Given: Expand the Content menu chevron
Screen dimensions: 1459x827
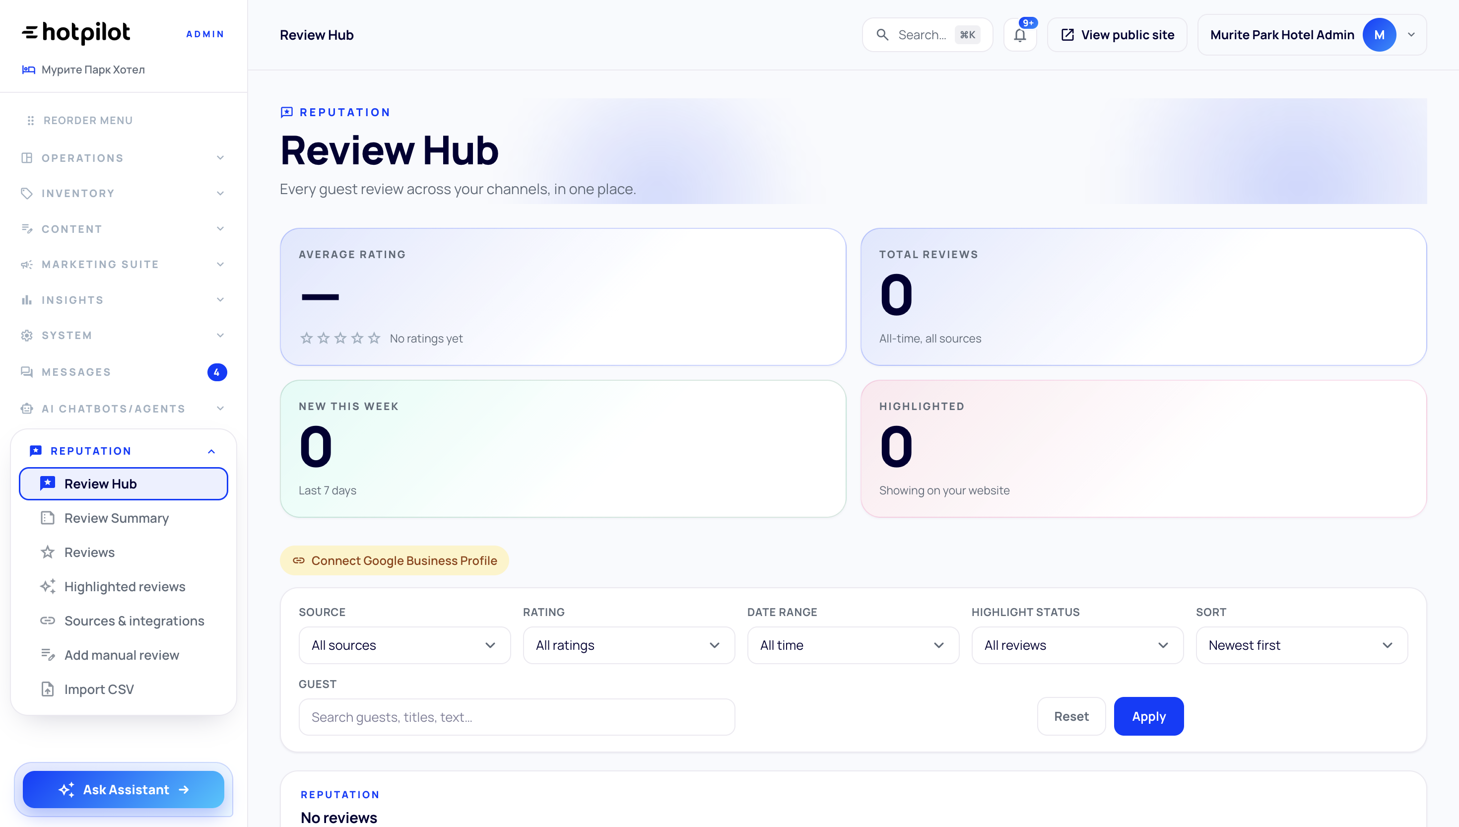Looking at the screenshot, I should 220,229.
